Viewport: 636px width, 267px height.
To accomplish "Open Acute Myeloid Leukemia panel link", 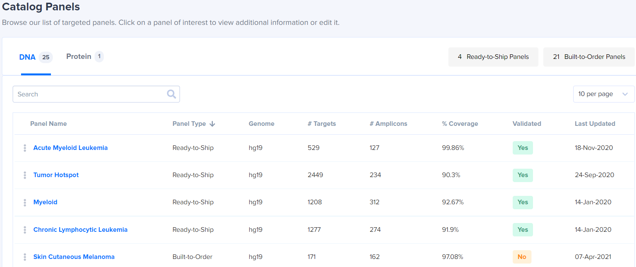I will click(x=70, y=148).
